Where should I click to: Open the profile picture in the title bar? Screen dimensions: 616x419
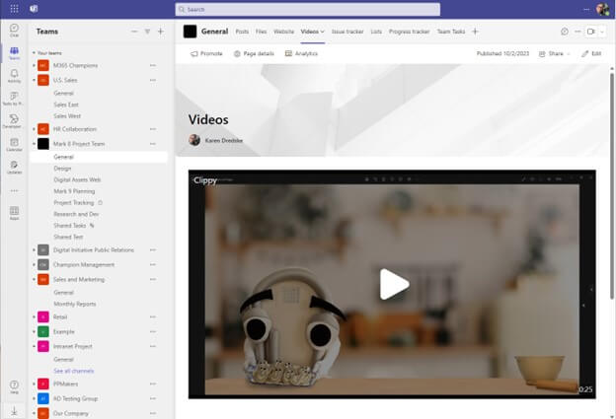click(x=602, y=9)
